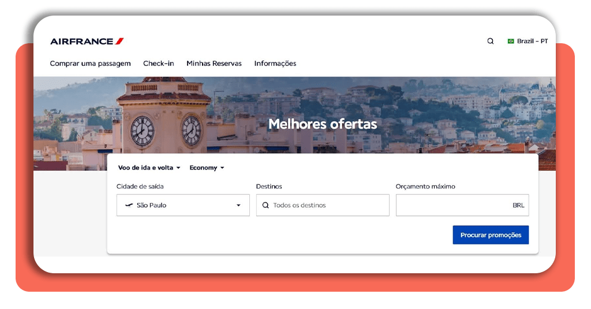Expand the Economy cabin class dropdown

(x=207, y=168)
